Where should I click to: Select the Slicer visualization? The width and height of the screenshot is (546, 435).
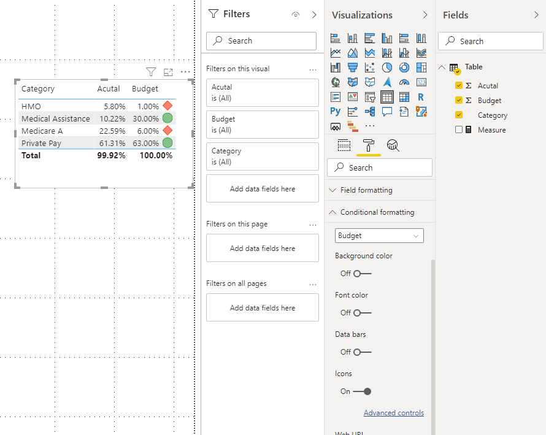coord(370,97)
